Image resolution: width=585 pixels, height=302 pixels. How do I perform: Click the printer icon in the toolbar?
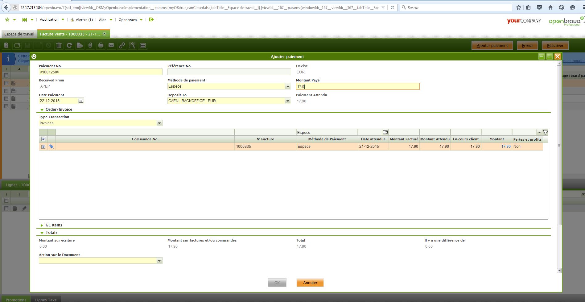tap(101, 46)
